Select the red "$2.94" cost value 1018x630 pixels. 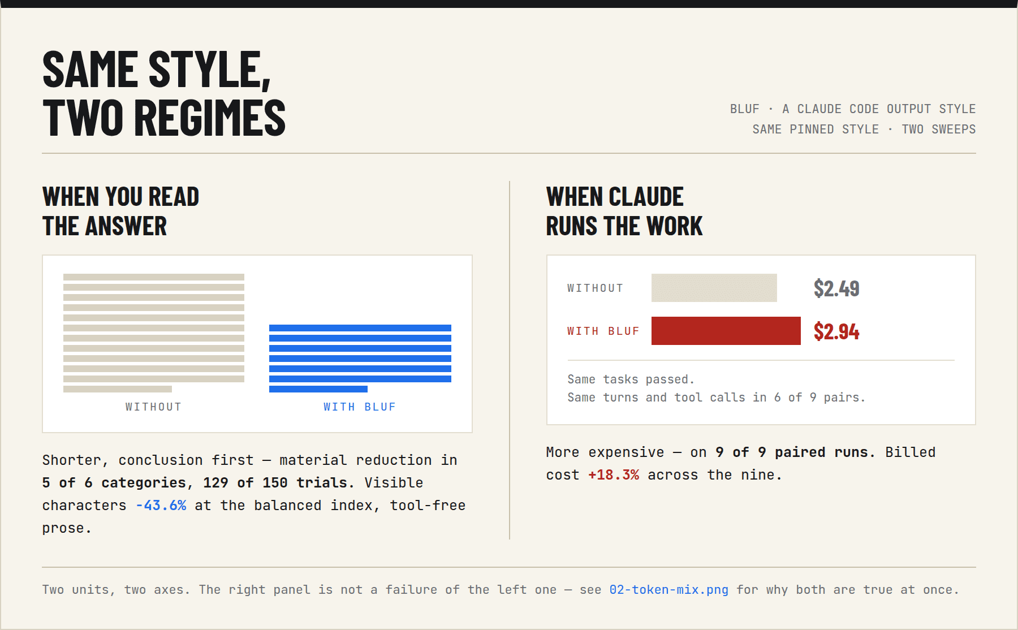[836, 331]
